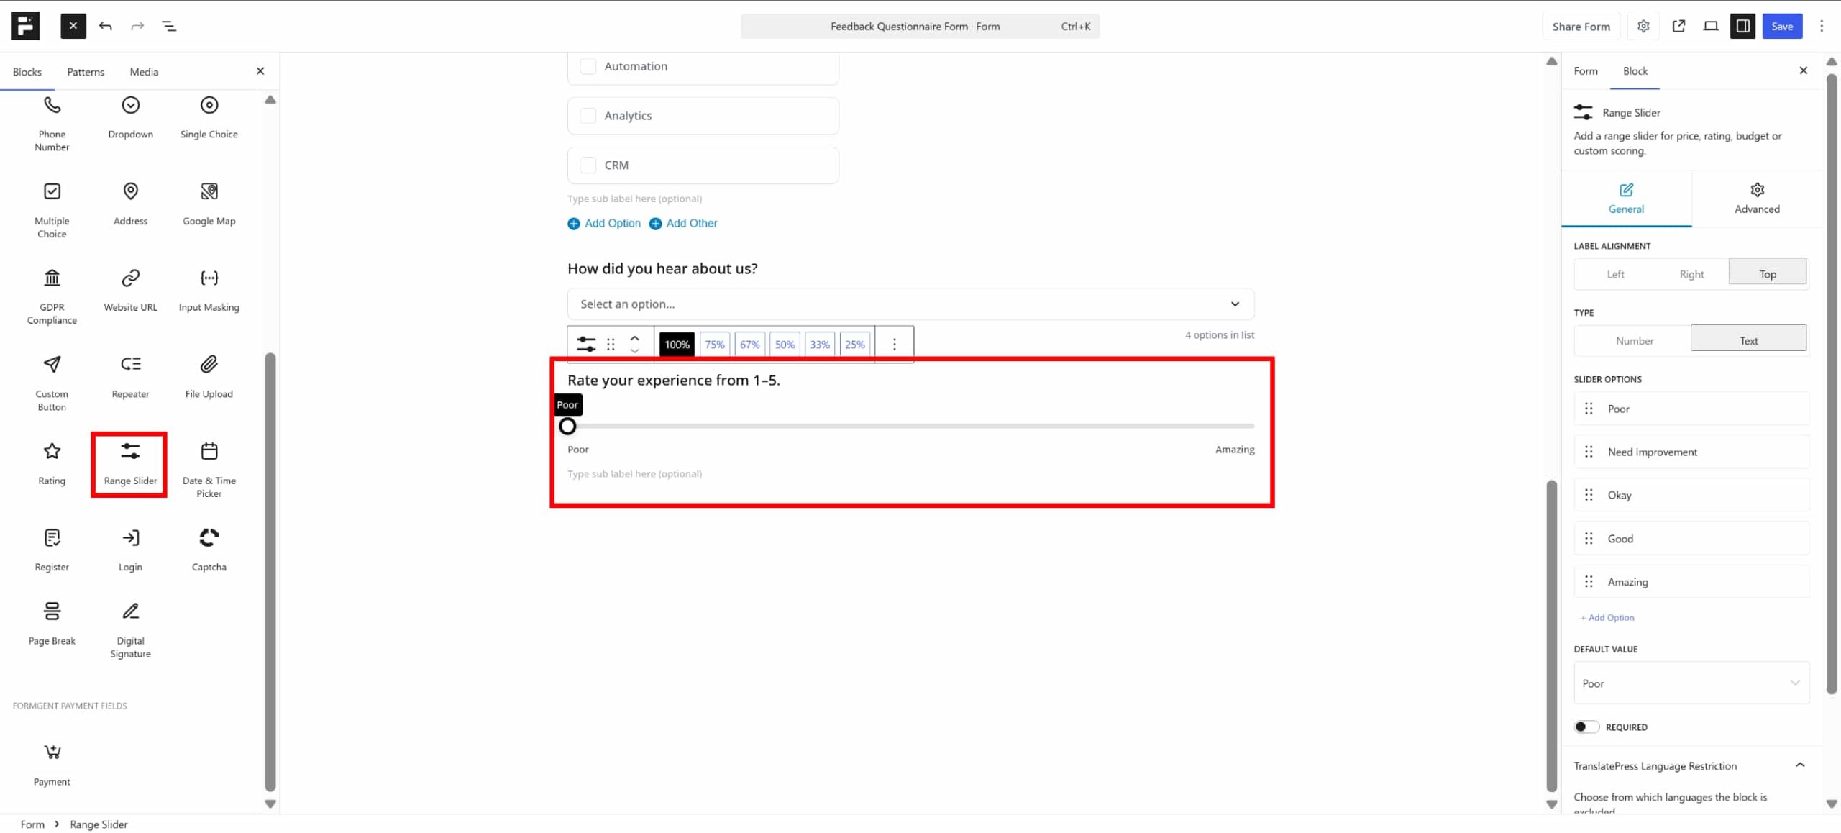Switch to the Form settings tab
1841x833 pixels.
[1585, 70]
